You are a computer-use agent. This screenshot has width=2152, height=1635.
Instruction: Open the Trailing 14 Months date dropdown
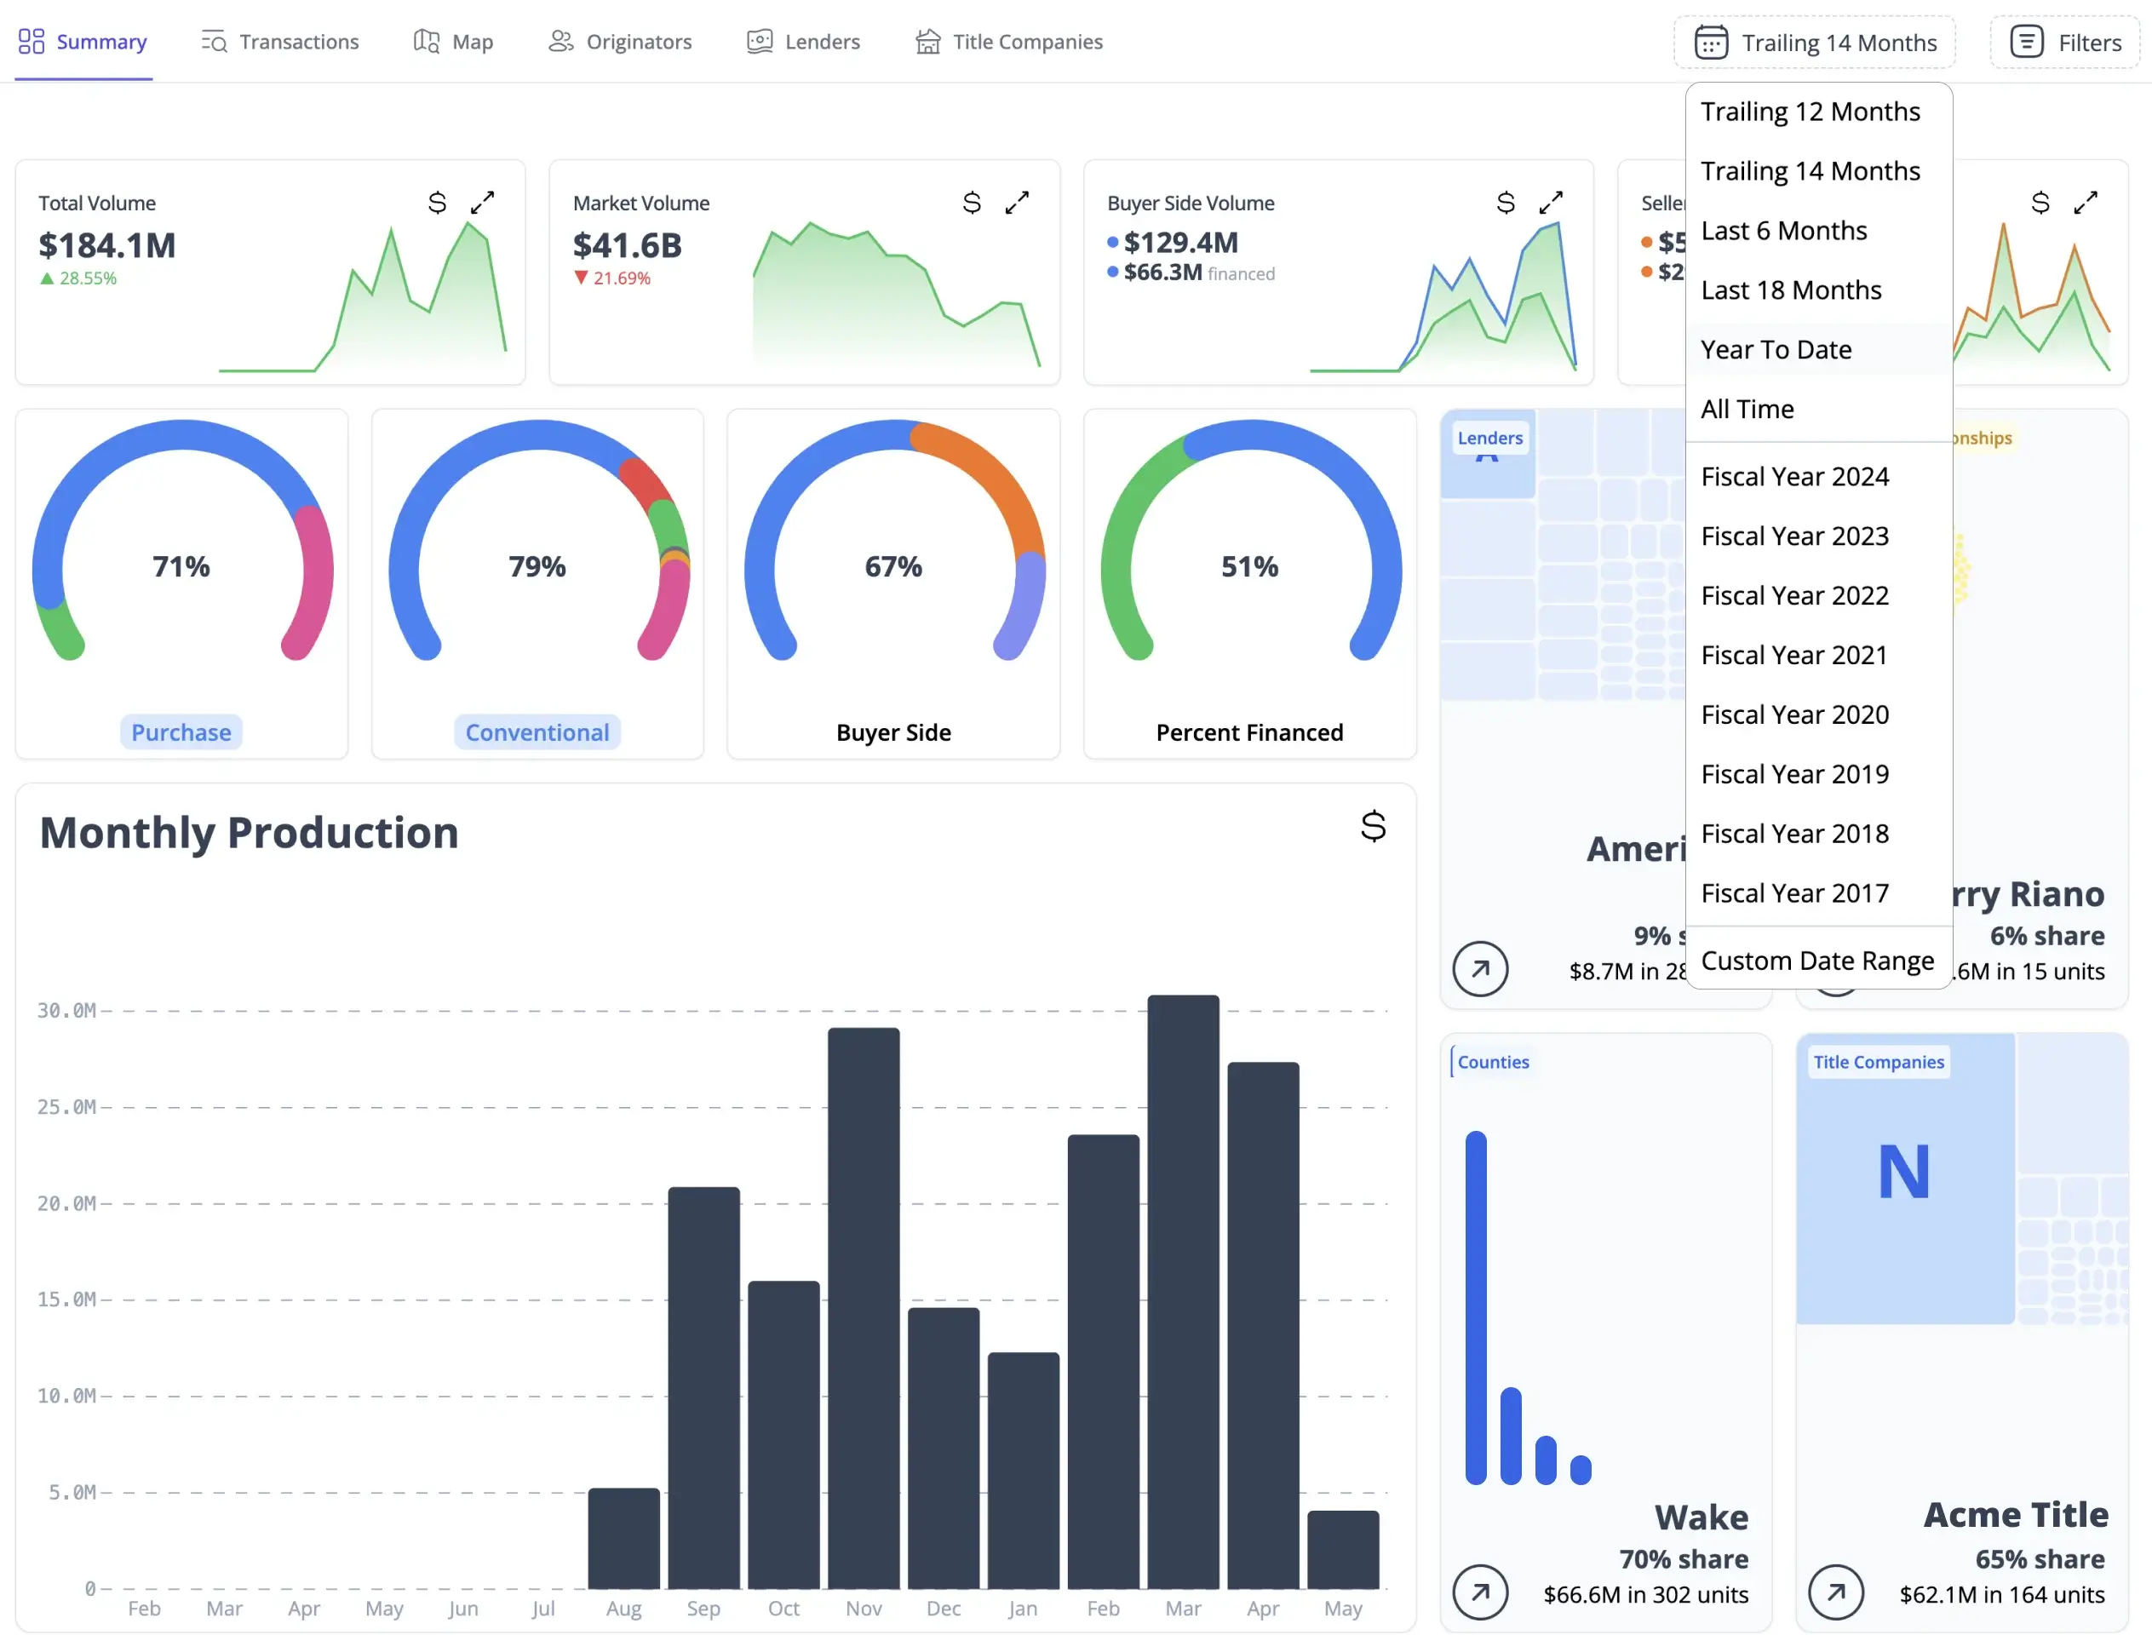tap(1816, 43)
